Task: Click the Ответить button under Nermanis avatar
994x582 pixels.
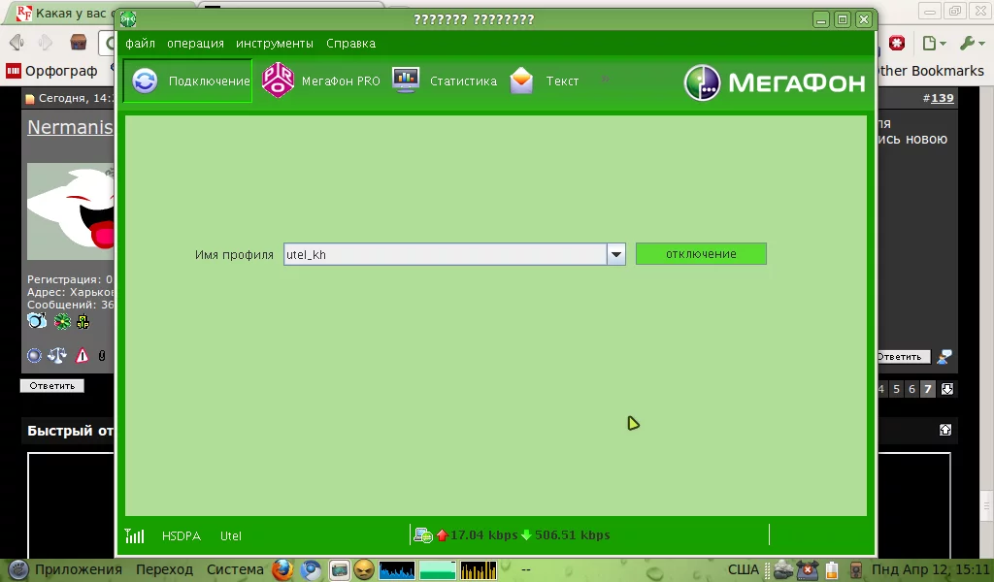Action: pos(52,386)
